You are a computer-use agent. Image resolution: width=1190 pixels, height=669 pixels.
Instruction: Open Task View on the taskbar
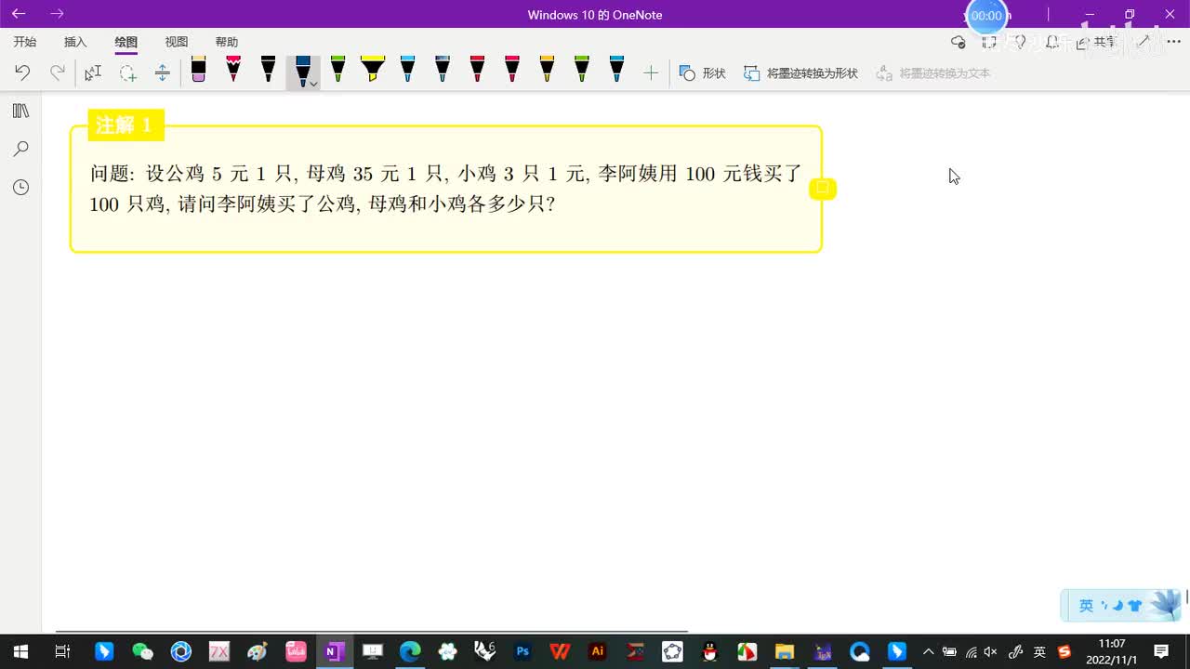point(62,651)
